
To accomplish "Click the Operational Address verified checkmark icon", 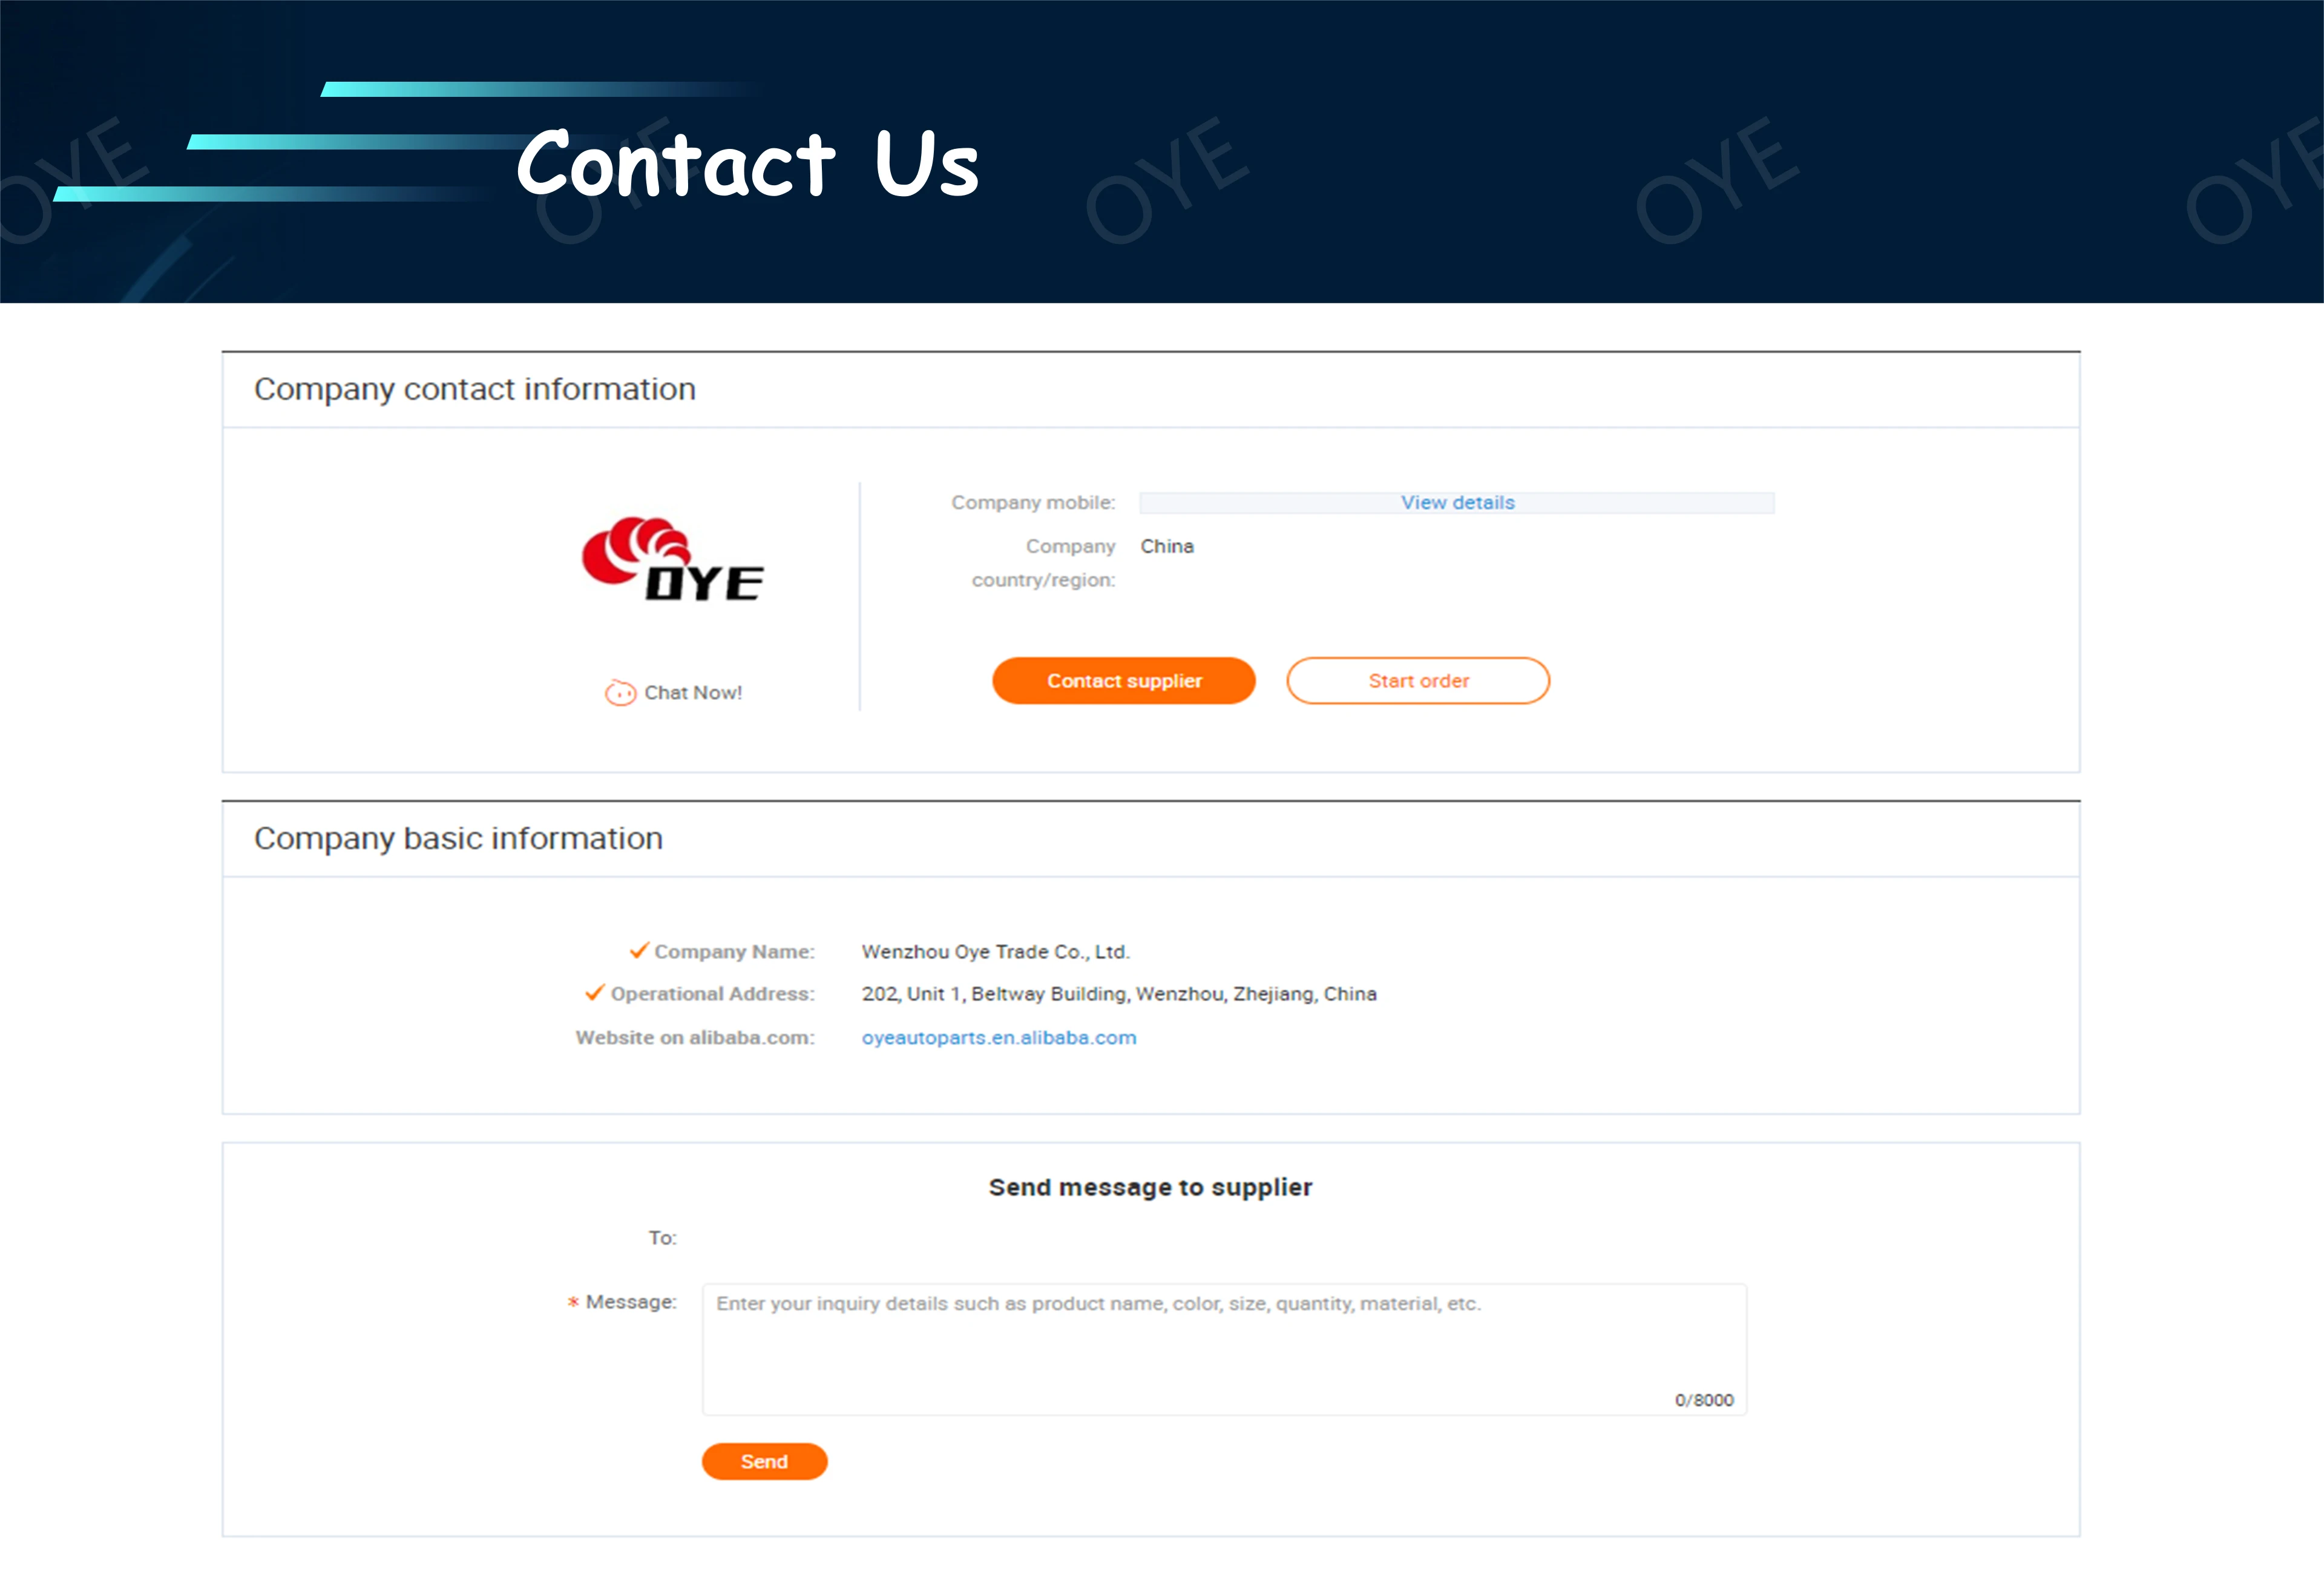I will [x=595, y=992].
